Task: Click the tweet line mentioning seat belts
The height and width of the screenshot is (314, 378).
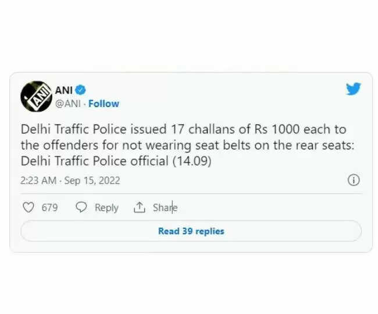Action: coord(187,145)
